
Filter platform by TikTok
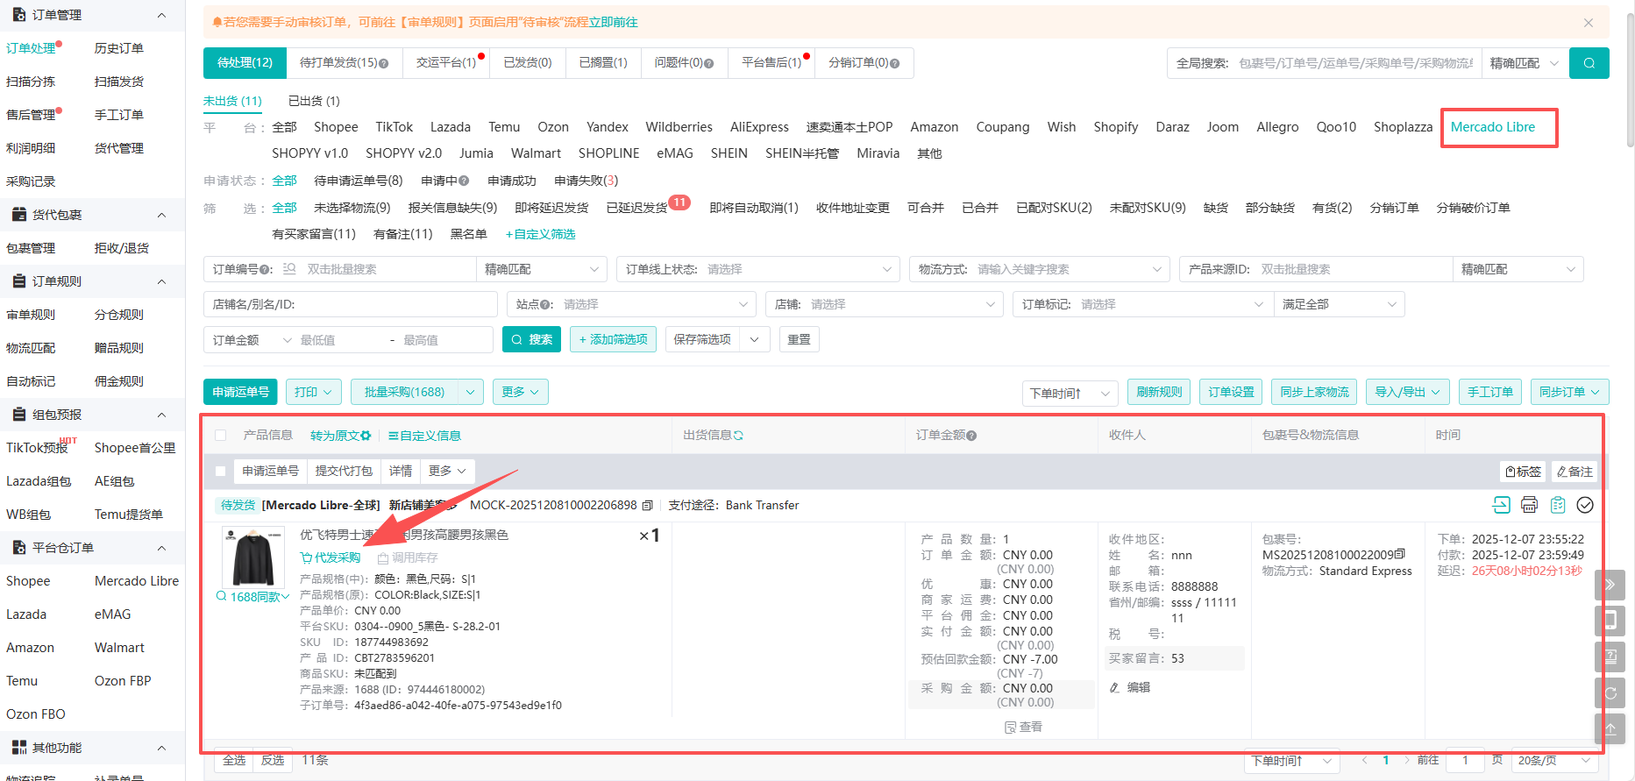pos(394,127)
